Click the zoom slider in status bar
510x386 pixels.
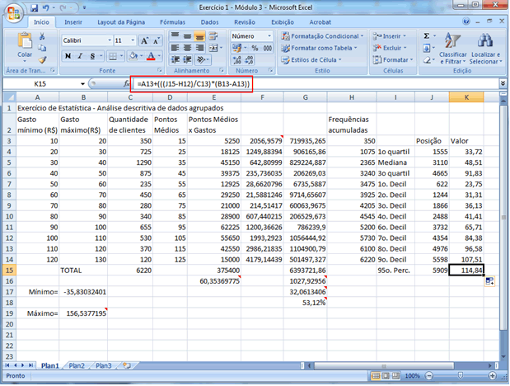[x=461, y=375]
